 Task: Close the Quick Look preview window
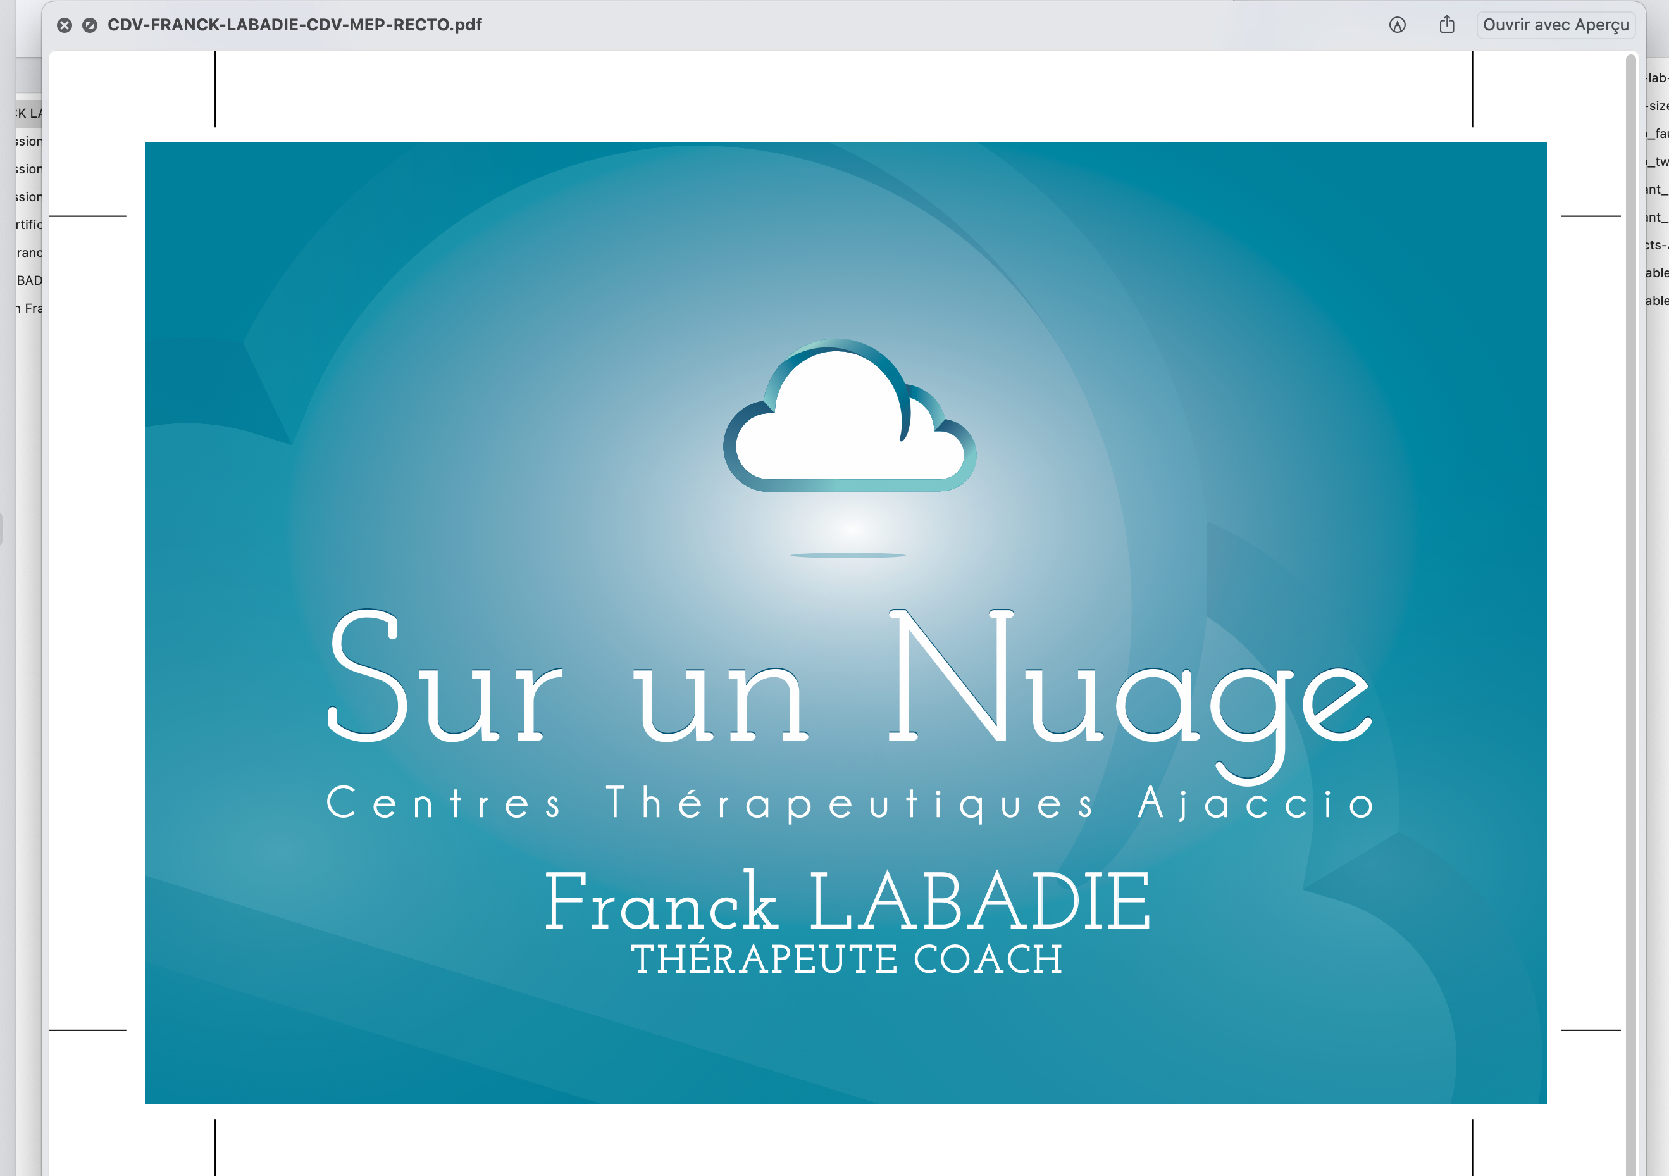point(65,25)
